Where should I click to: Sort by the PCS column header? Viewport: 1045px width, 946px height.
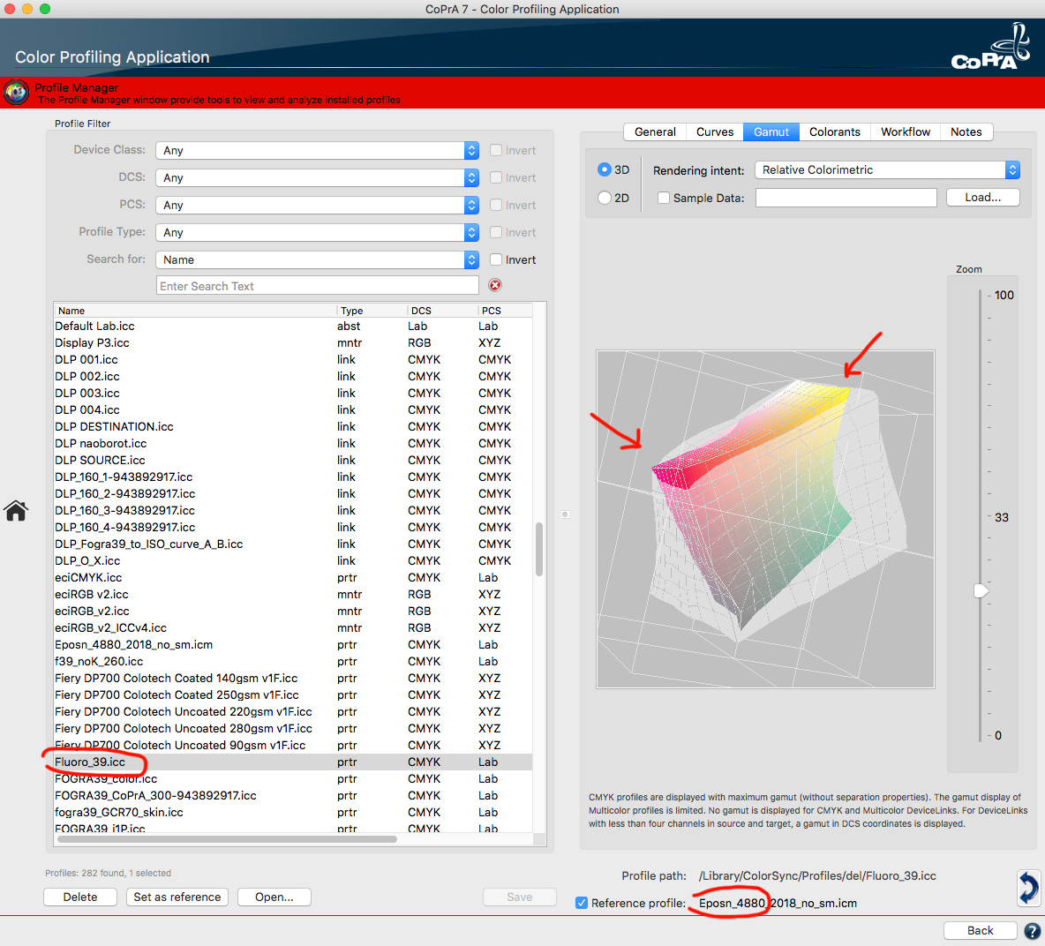point(505,311)
